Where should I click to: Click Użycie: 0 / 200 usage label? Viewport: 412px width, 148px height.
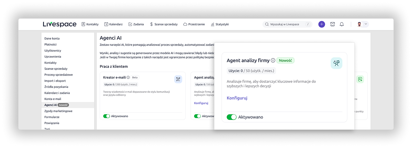121,84
